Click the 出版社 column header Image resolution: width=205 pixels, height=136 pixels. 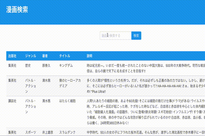point(12,56)
